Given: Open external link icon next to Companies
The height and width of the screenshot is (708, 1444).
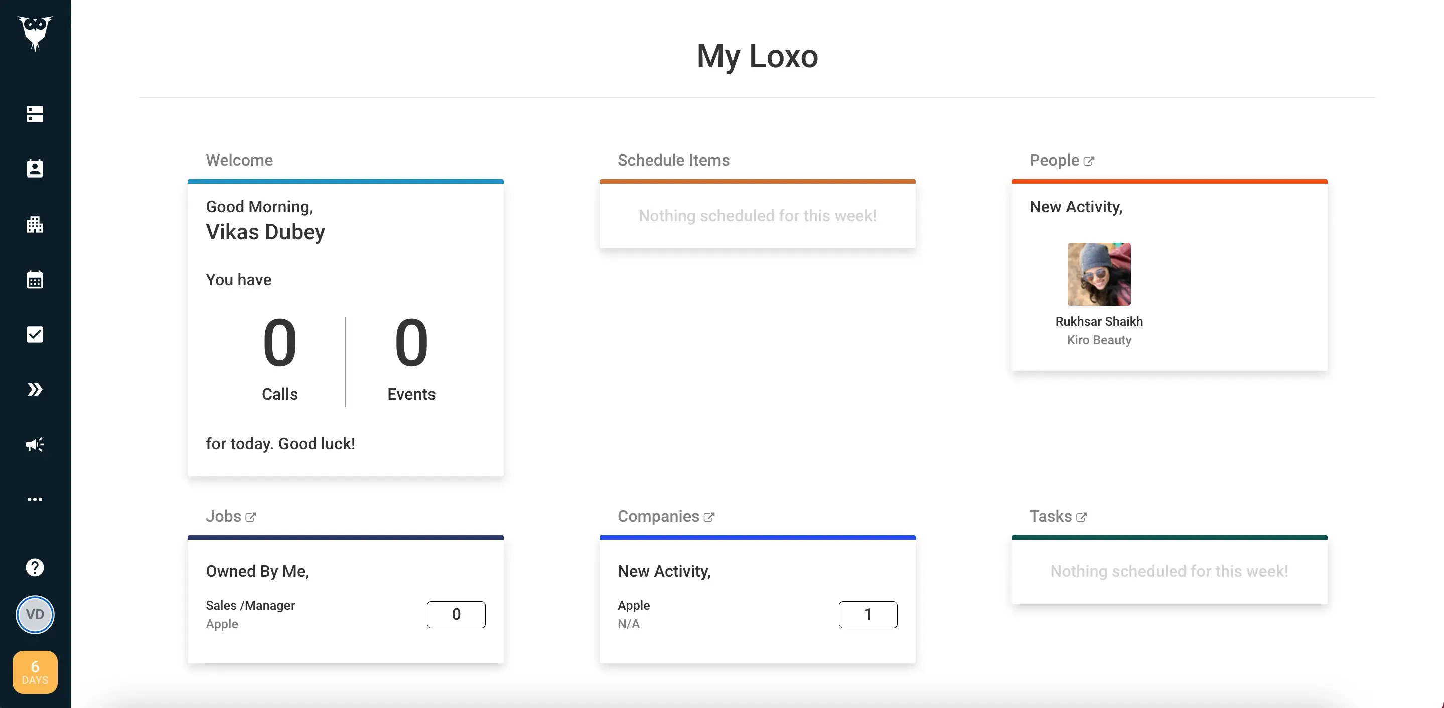Looking at the screenshot, I should point(708,517).
